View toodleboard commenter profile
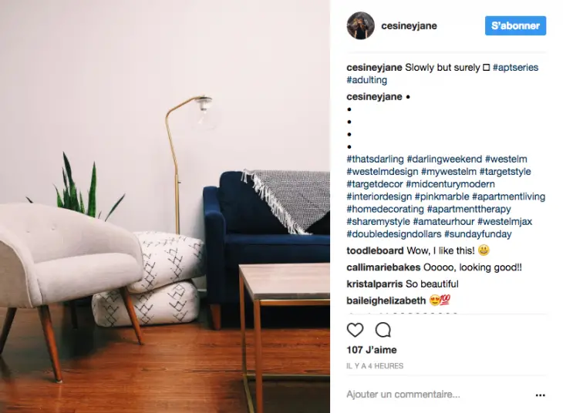The height and width of the screenshot is (413, 563). pyautogui.click(x=375, y=250)
